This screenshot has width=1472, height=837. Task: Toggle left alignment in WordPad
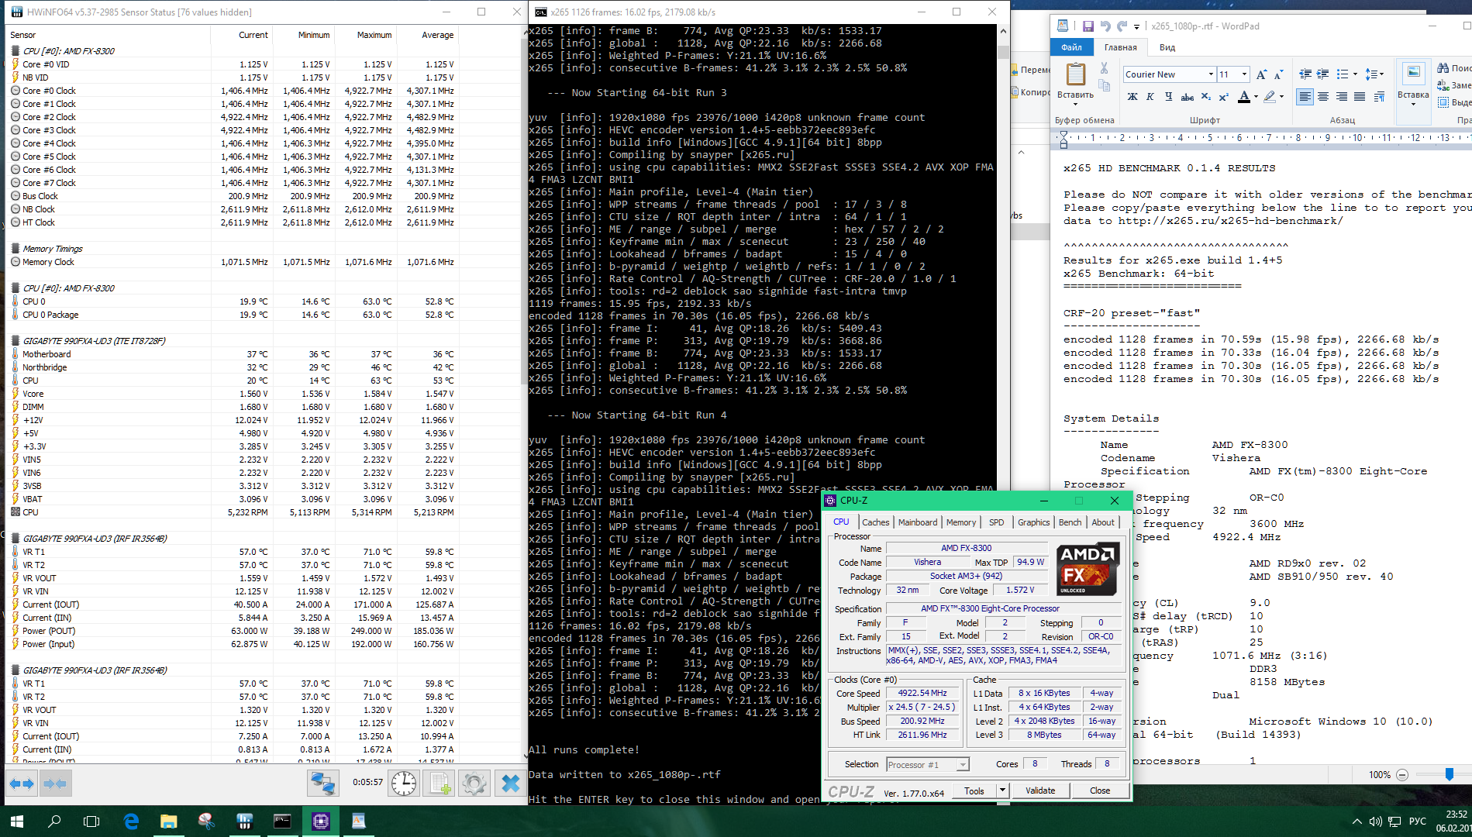click(x=1305, y=97)
